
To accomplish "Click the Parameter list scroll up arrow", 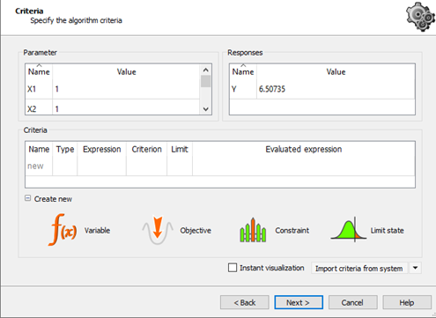I will (x=206, y=70).
